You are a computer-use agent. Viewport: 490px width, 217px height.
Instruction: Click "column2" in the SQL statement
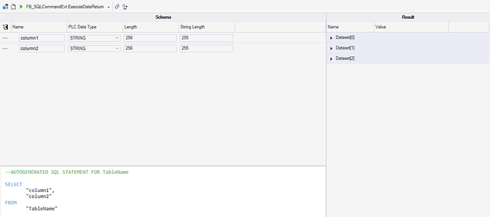pyautogui.click(x=39, y=197)
